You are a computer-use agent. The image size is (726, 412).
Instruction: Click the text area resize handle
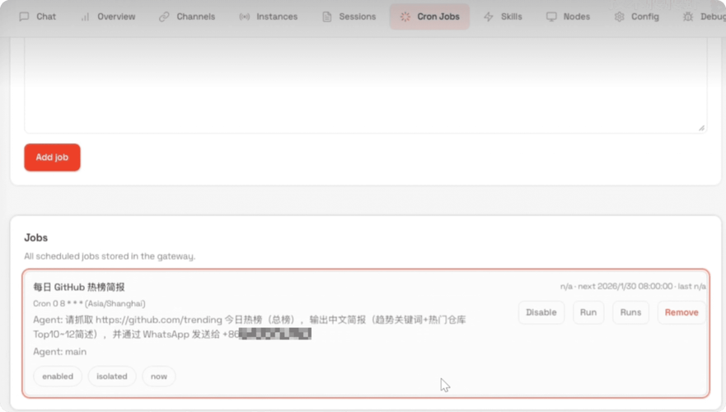click(701, 128)
